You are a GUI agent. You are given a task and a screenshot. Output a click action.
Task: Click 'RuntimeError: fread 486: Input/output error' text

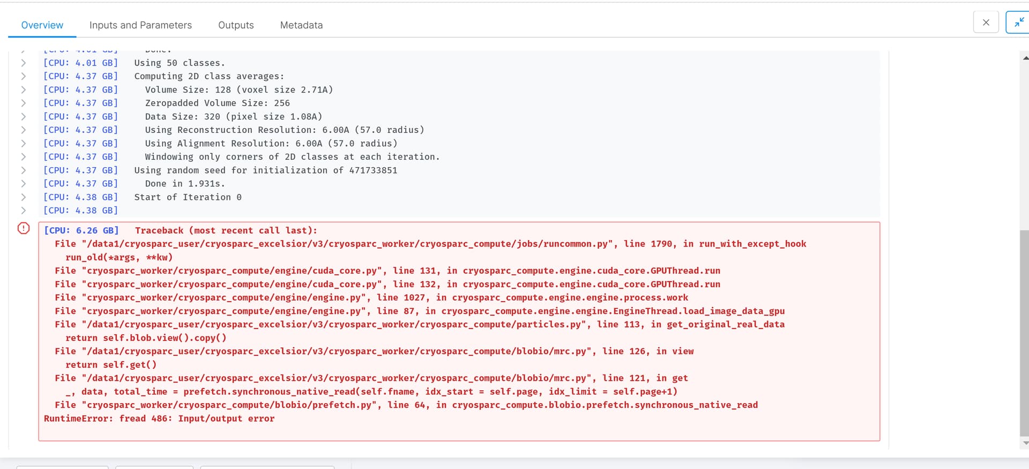coord(159,418)
